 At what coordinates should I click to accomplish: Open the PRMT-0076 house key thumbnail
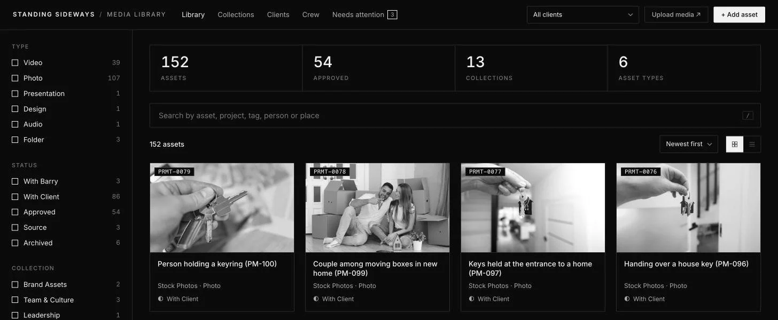(688, 207)
